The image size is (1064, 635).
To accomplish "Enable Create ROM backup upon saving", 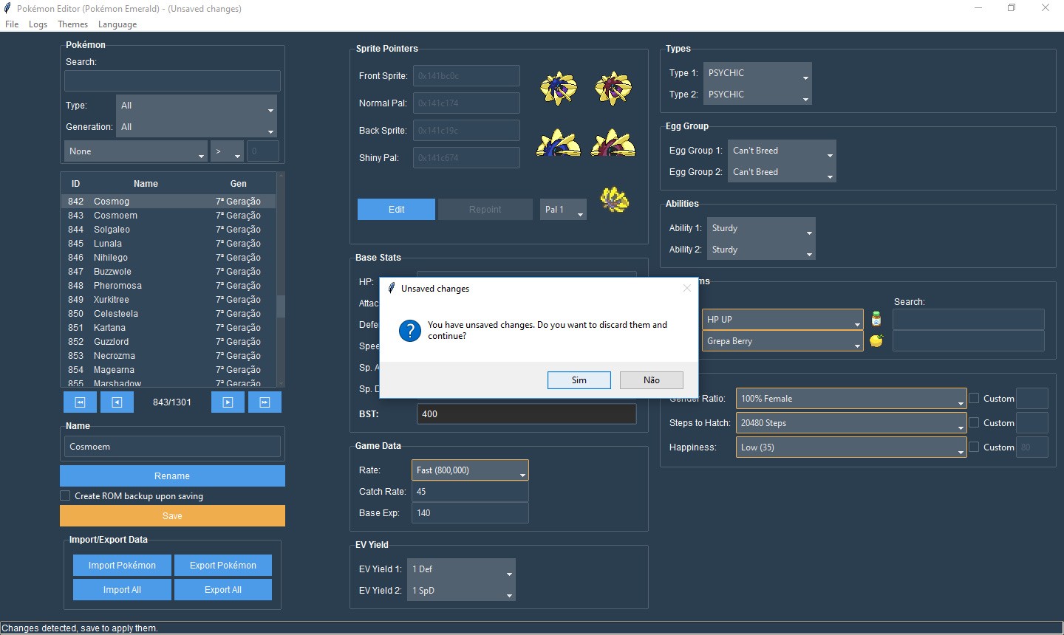I will (66, 496).
